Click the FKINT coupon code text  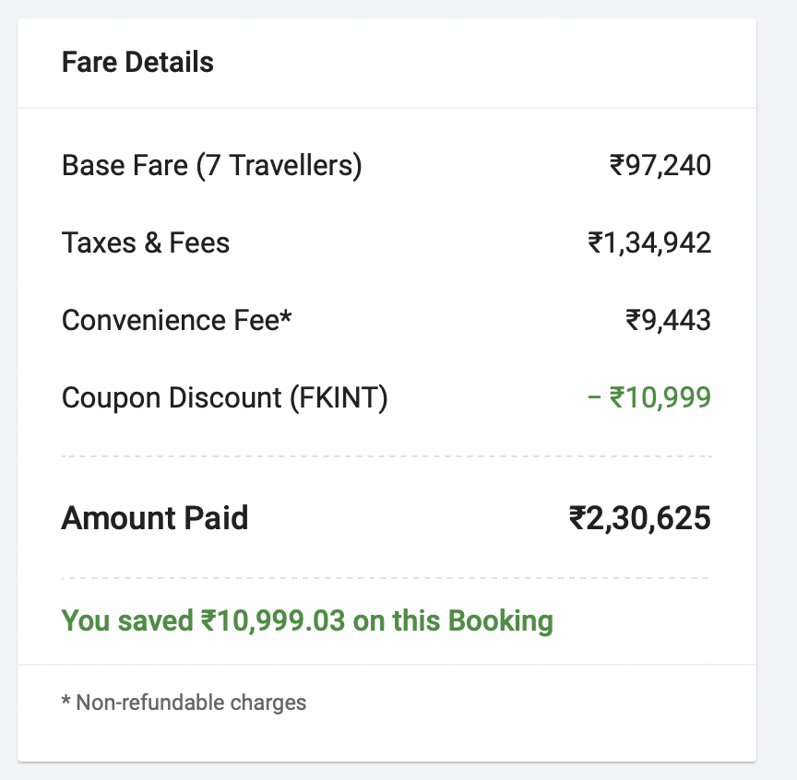pyautogui.click(x=339, y=397)
